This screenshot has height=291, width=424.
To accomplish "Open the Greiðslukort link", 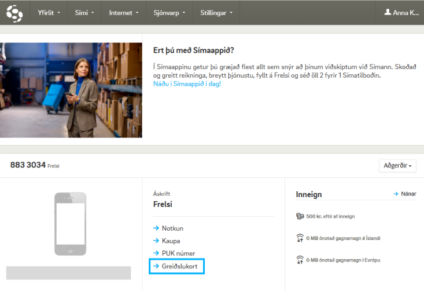I will click(x=179, y=266).
